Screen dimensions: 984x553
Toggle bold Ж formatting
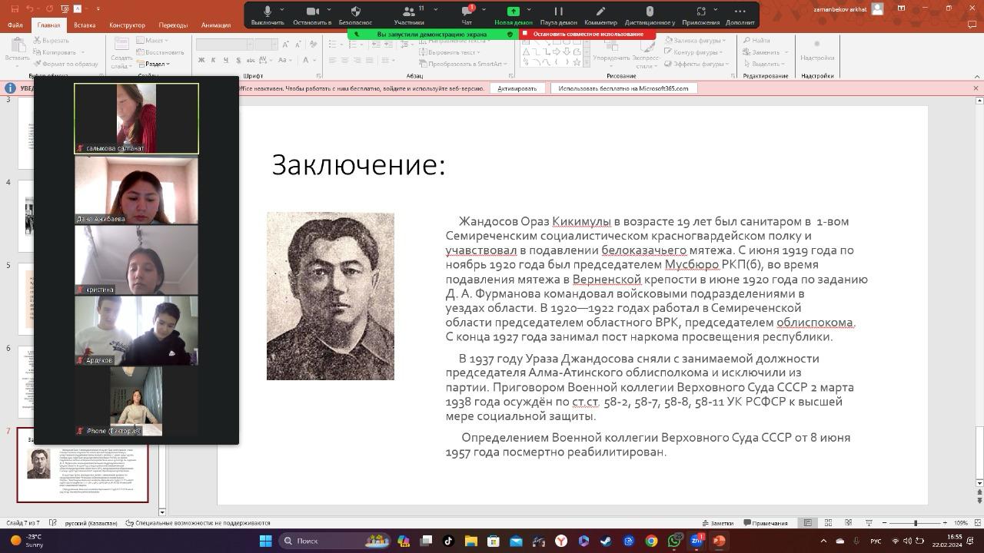(x=201, y=60)
